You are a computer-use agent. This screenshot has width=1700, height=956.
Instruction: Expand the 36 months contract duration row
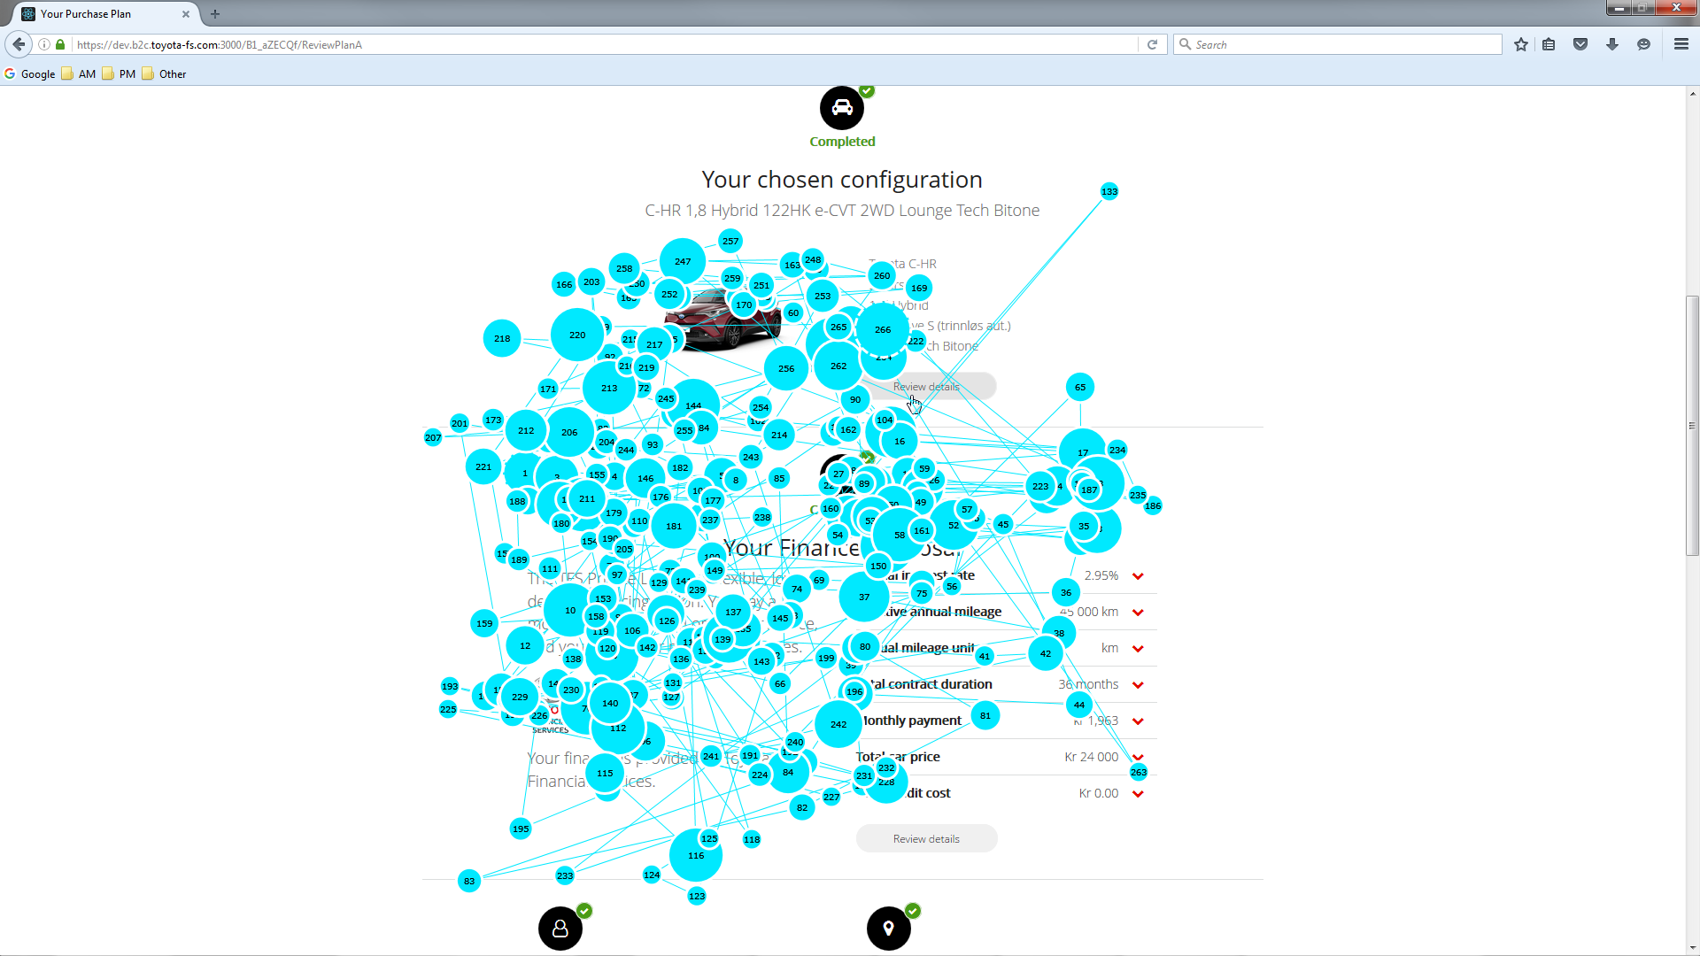(1138, 685)
